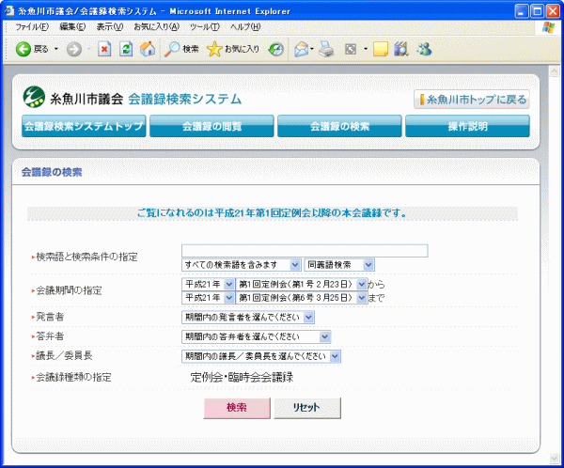This screenshot has width=564, height=468.
Task: Click the 会議録種類の指定 label
Action: [73, 378]
